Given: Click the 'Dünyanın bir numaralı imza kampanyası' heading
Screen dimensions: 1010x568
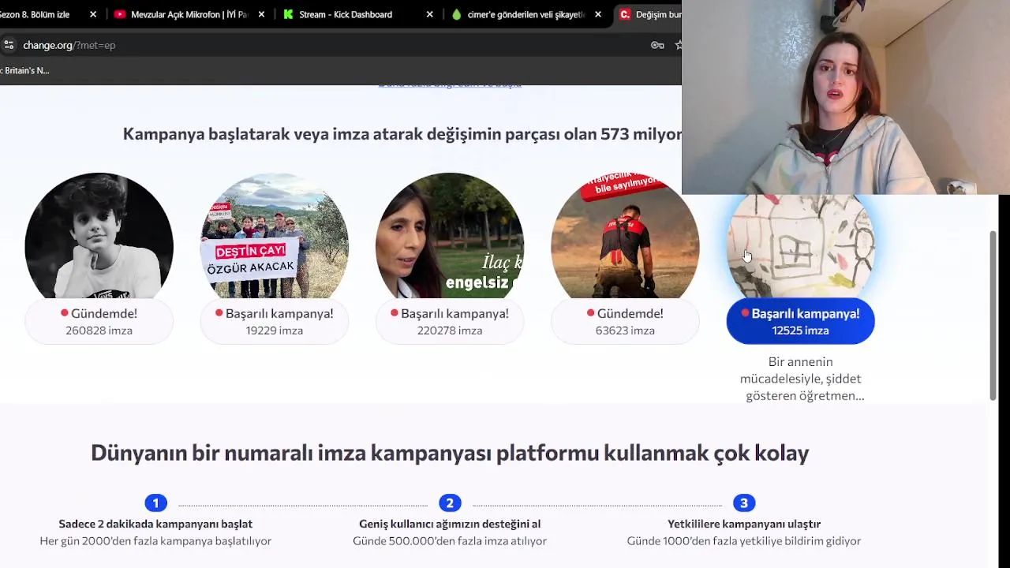Looking at the screenshot, I should pos(450,453).
